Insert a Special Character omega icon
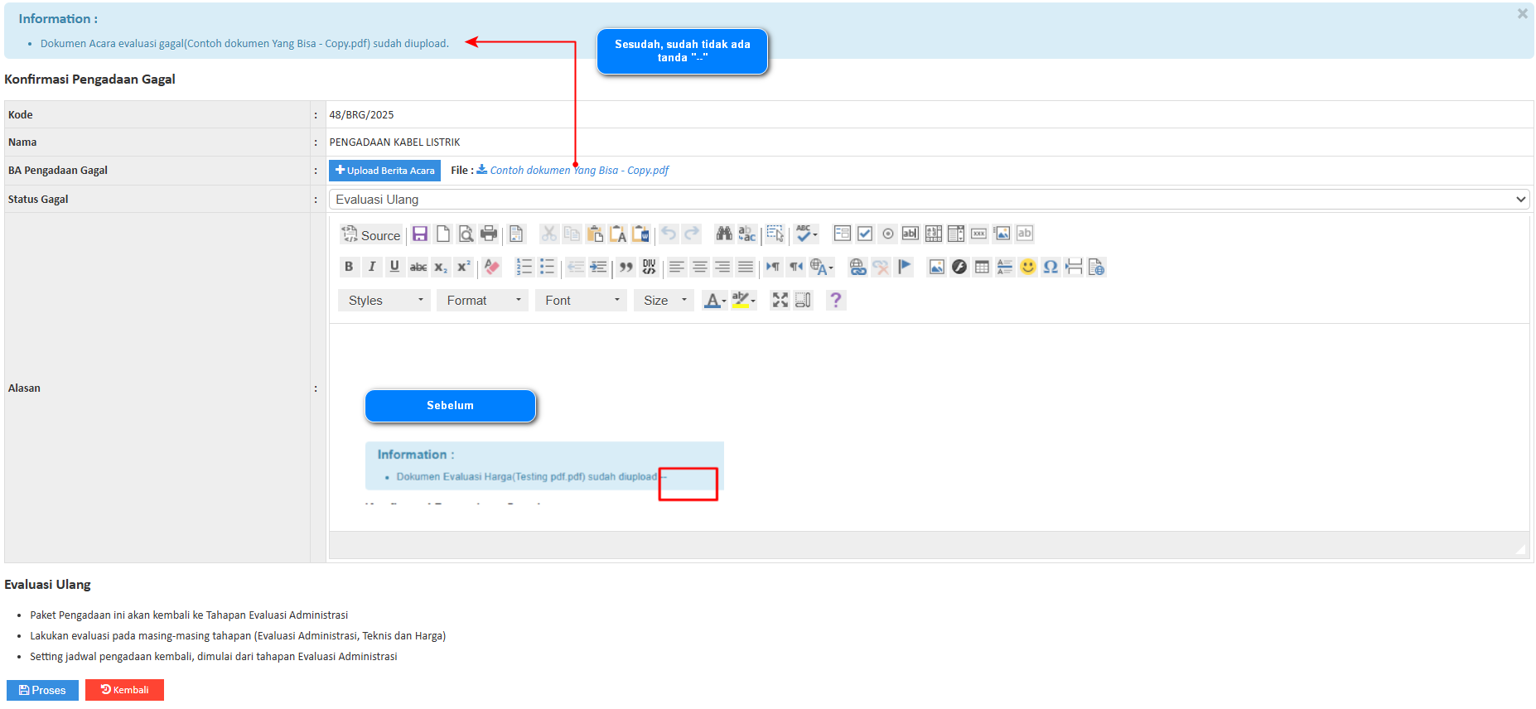The height and width of the screenshot is (709, 1536). [x=1051, y=267]
